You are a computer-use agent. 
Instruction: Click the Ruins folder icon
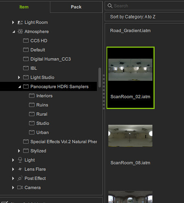[32, 105]
